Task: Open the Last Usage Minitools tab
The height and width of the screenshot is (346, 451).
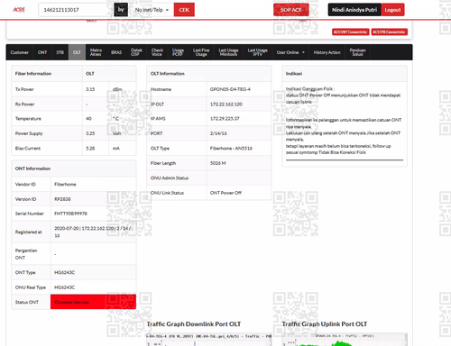Action: click(228, 52)
